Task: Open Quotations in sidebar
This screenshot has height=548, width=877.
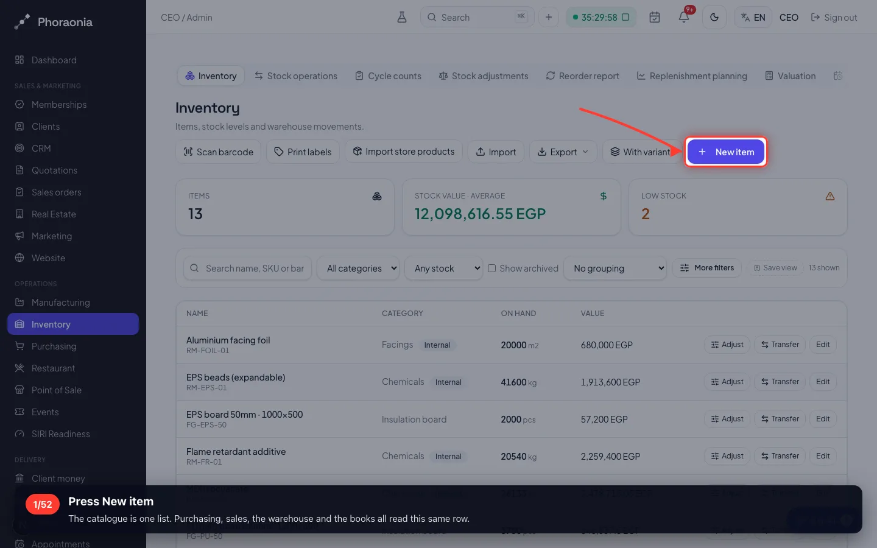Action: (x=73, y=170)
